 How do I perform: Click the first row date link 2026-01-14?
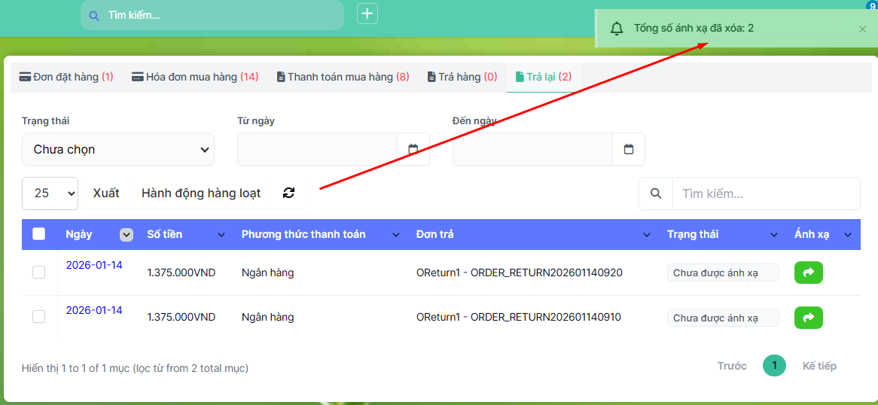(94, 265)
